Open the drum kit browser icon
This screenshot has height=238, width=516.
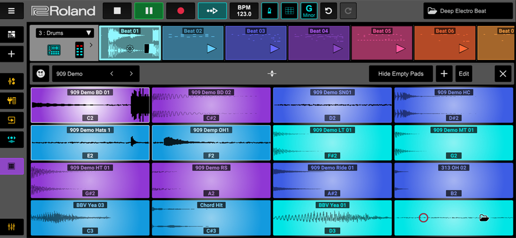point(41,74)
